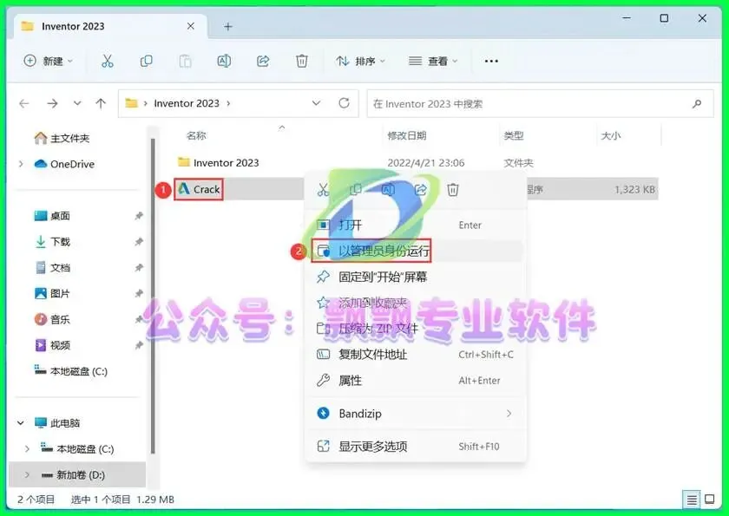The image size is (729, 516).
Task: Click the Copy icon in the context menu
Action: (355, 190)
